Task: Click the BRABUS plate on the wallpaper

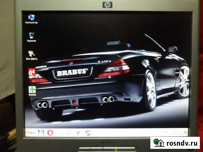Action: coord(72,73)
